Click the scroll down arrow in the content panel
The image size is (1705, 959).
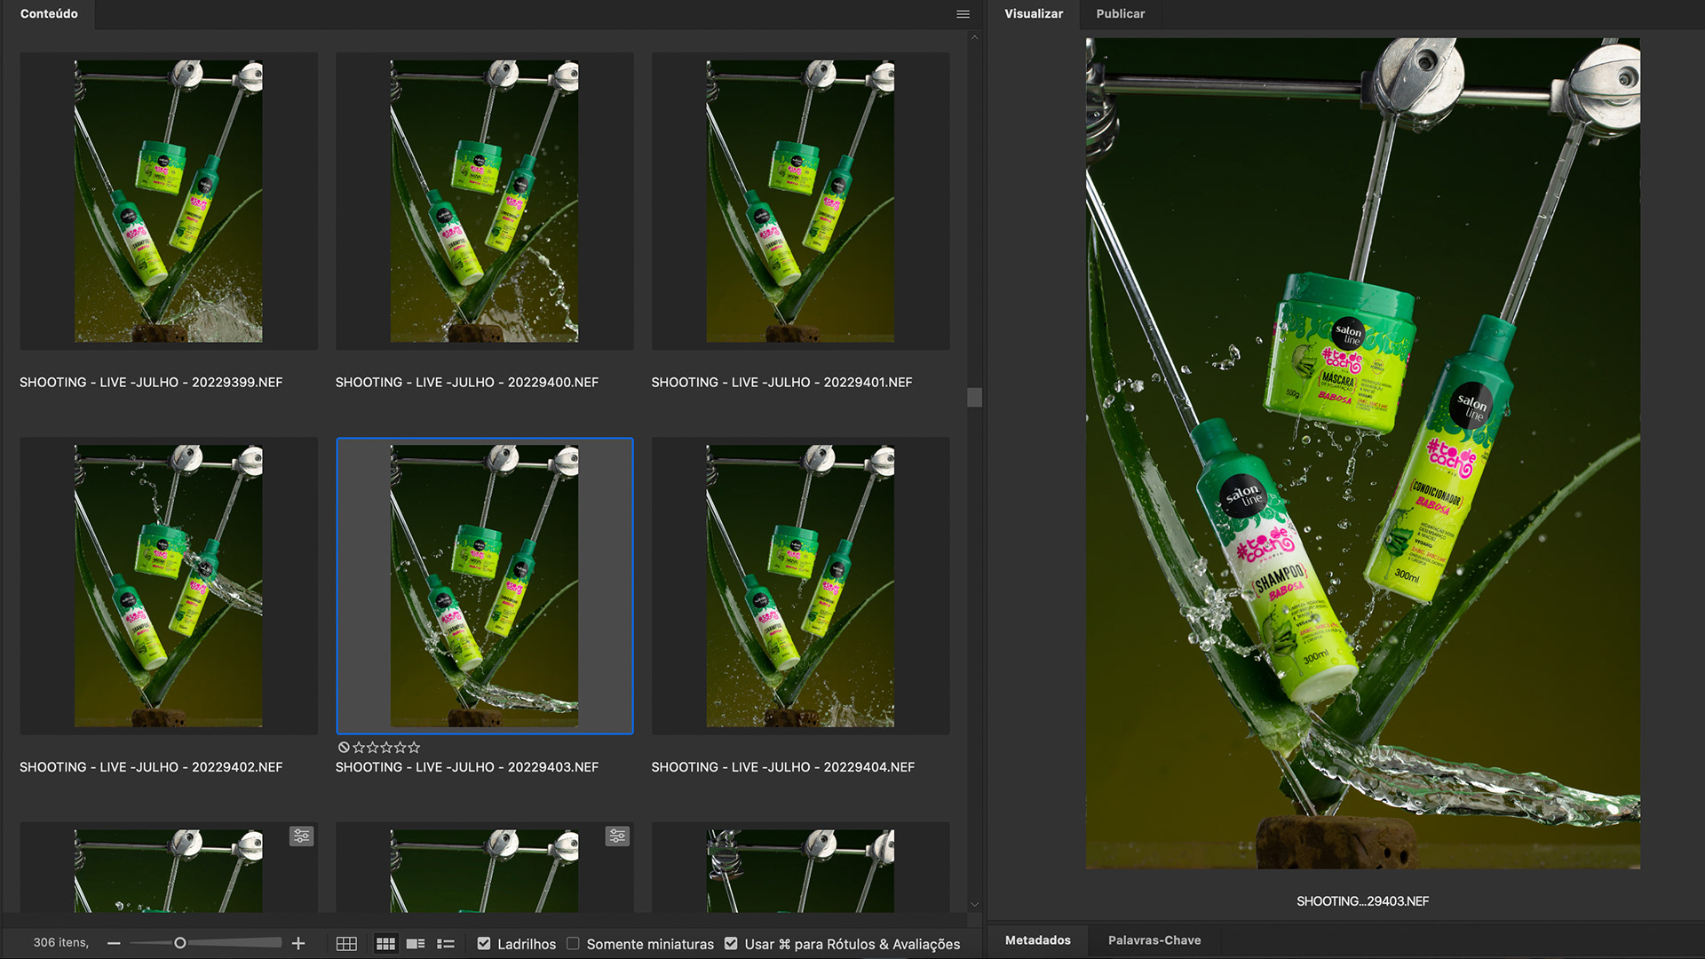tap(974, 904)
